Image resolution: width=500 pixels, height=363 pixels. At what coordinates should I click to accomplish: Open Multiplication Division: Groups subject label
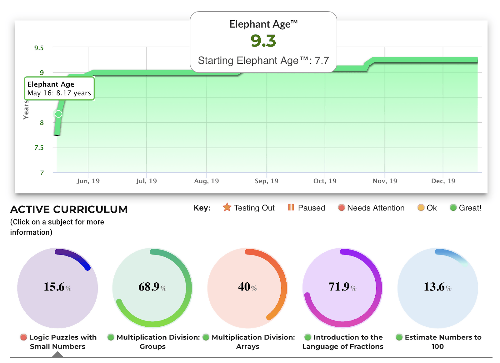[158, 342]
